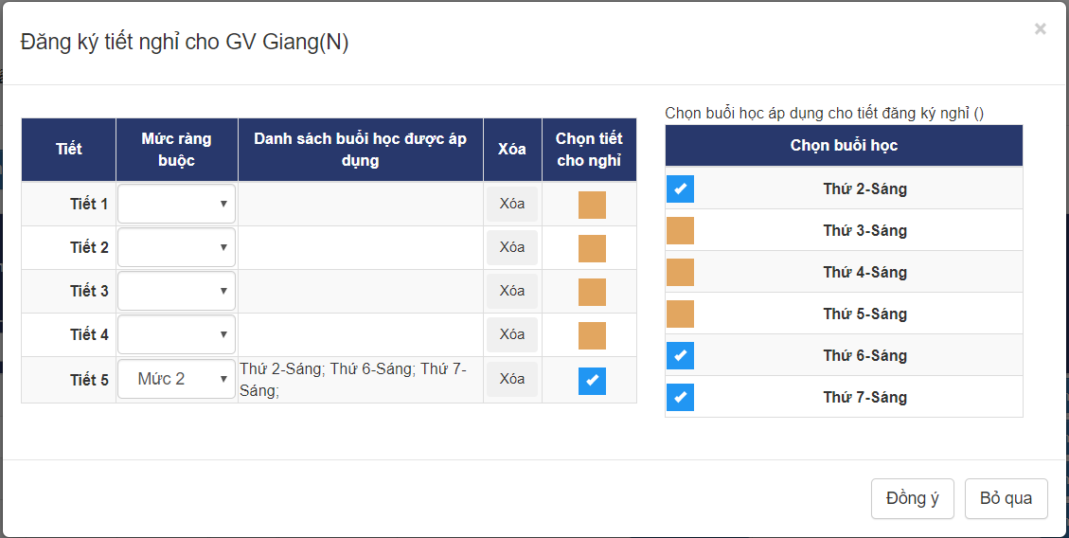
Task: Check the Tiết 4 leave checkbox
Action: [592, 335]
